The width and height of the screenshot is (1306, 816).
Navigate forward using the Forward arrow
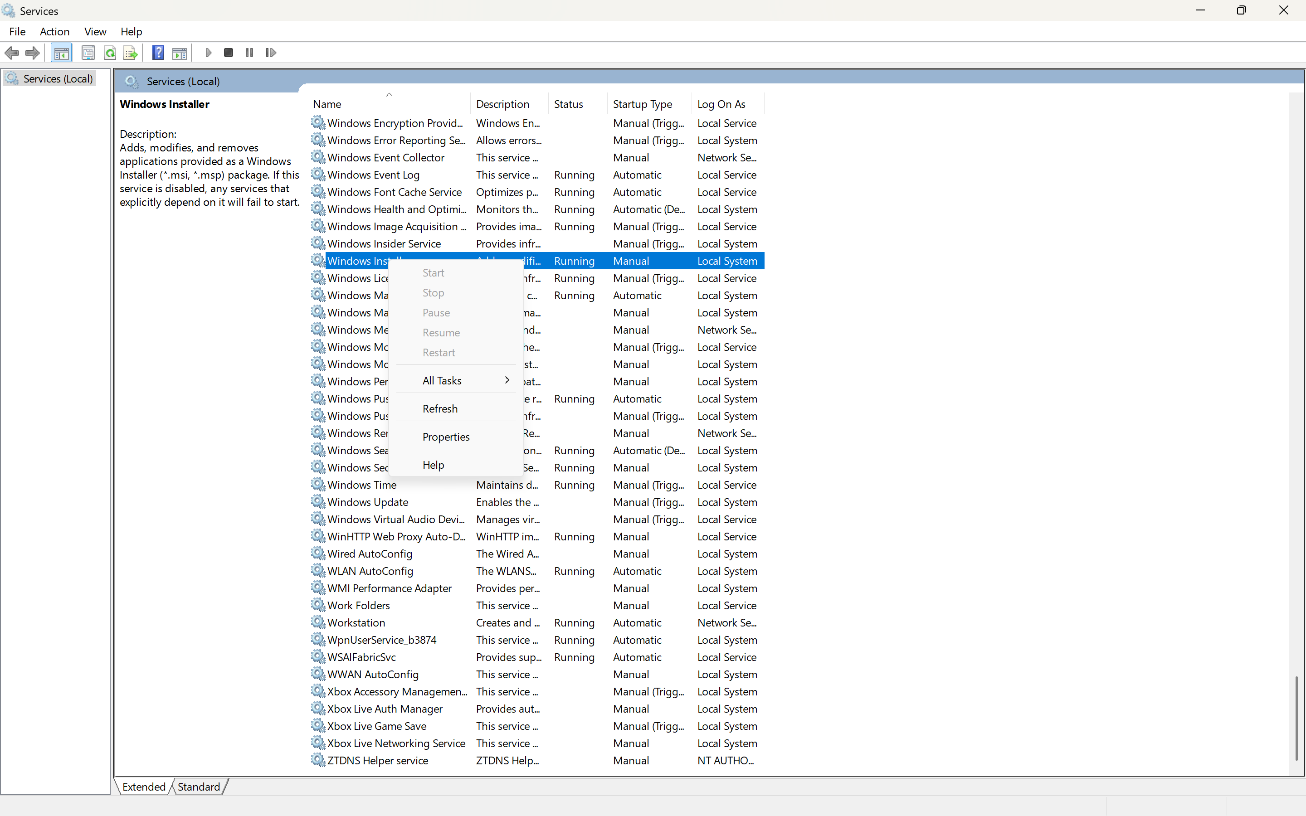[x=32, y=52]
